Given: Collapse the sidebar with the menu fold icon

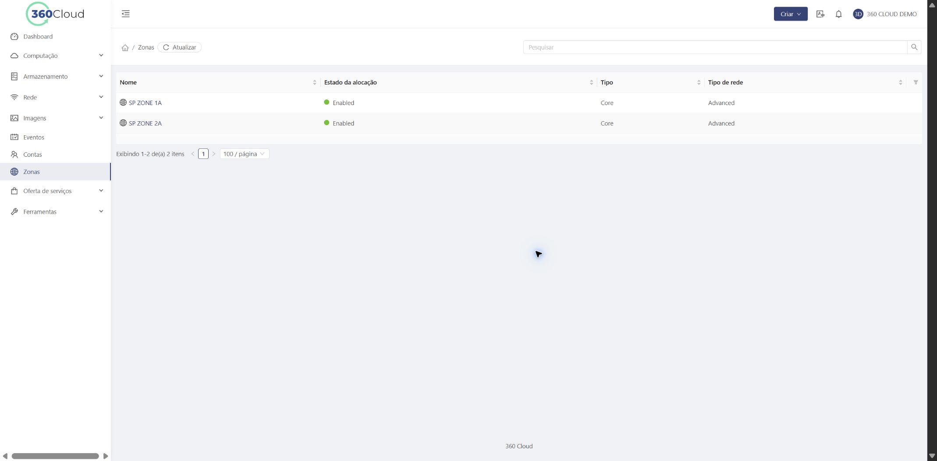Looking at the screenshot, I should (x=126, y=14).
